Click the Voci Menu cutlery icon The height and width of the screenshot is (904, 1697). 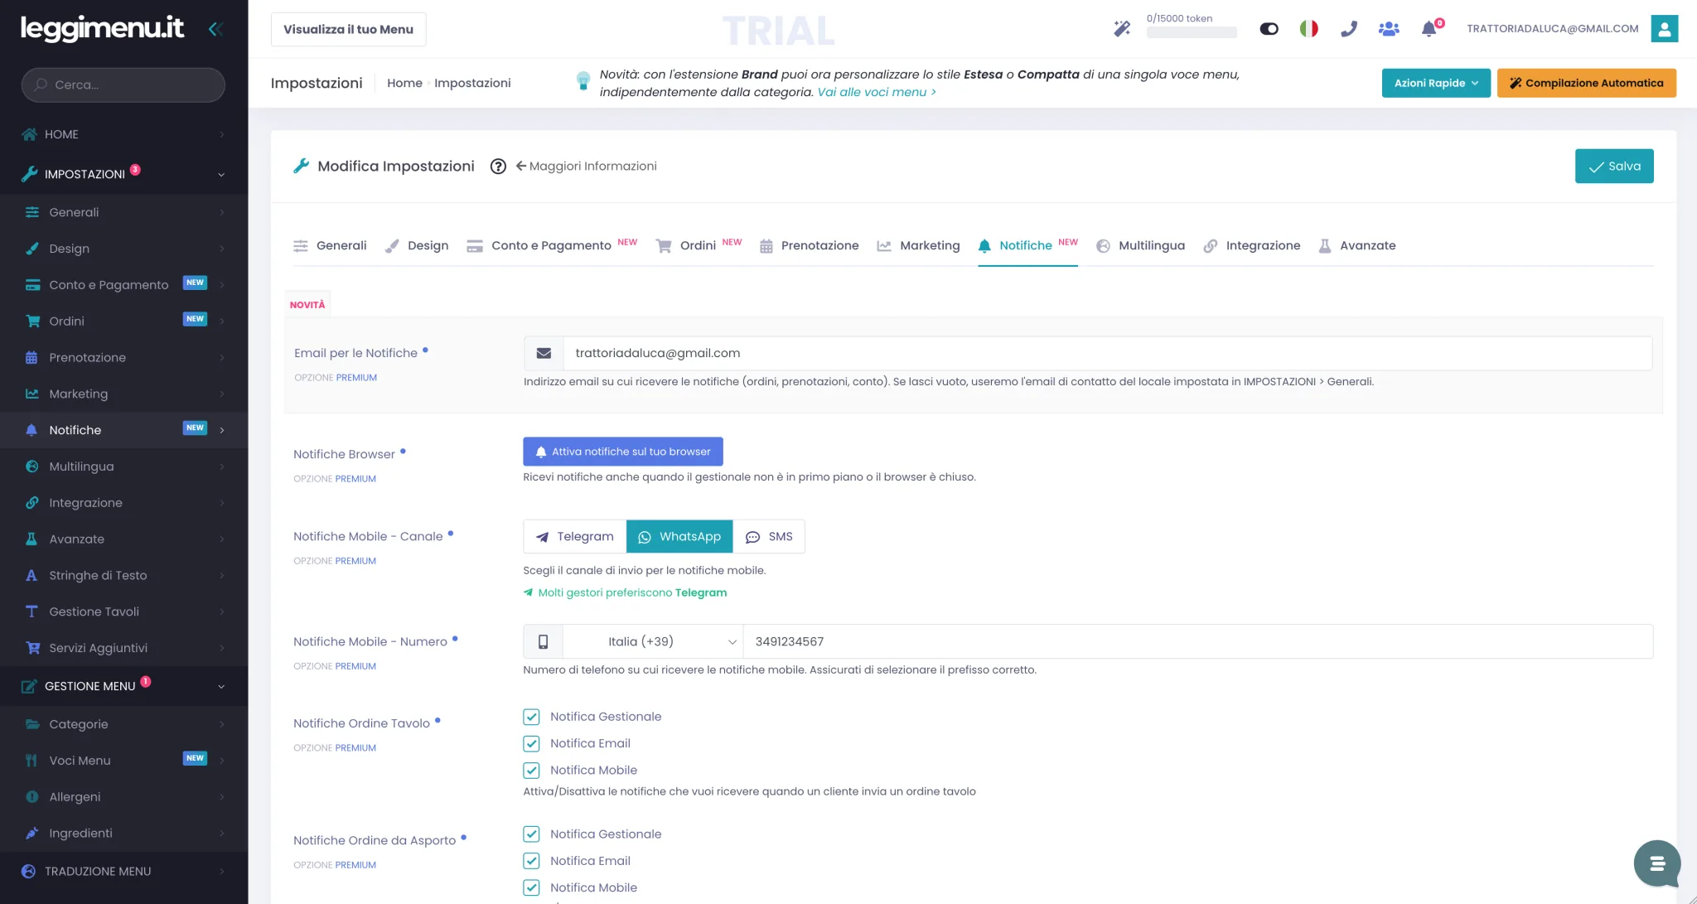click(31, 761)
